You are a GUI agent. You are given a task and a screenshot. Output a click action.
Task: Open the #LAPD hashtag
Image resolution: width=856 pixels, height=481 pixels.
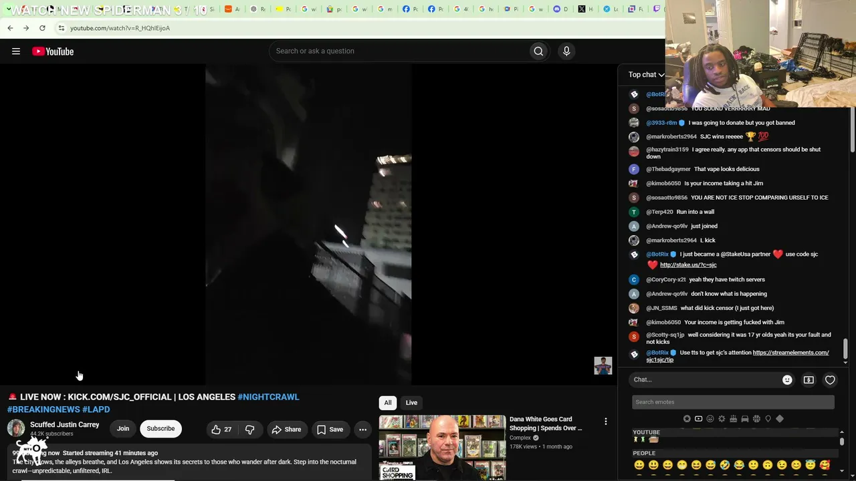coord(96,410)
